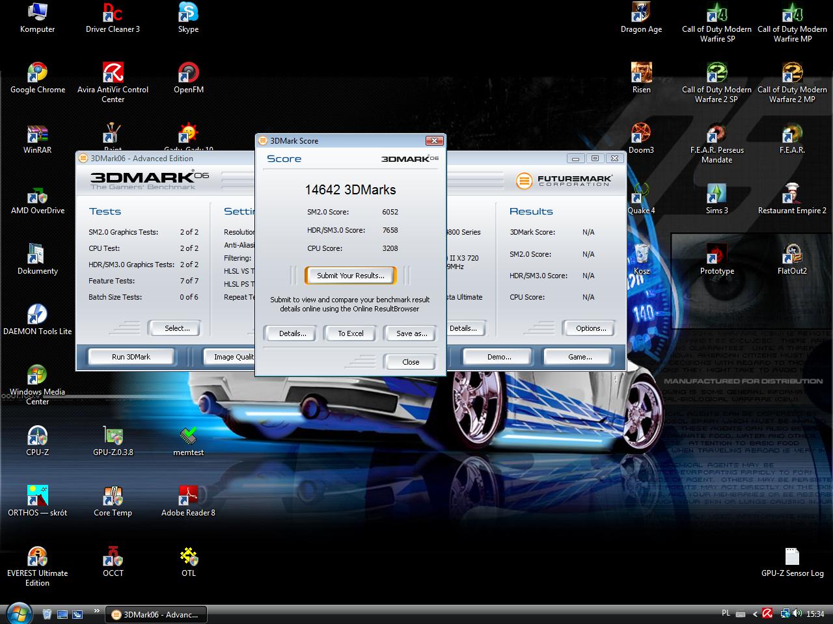Open system Details in the 3DMark06 window
The height and width of the screenshot is (624, 833).
click(465, 328)
